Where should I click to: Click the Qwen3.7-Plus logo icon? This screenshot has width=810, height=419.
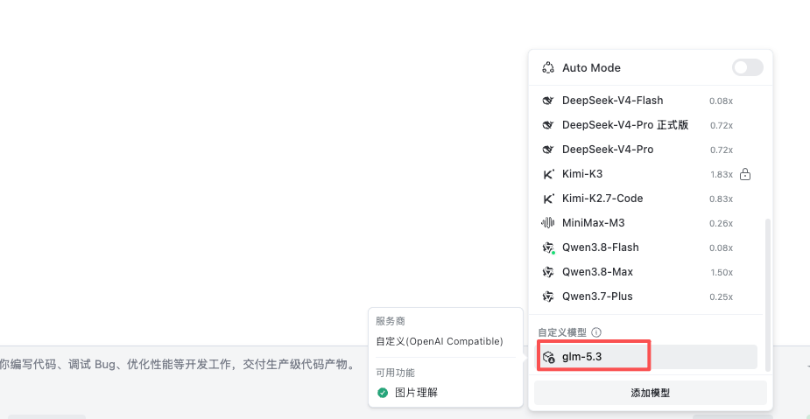pos(547,297)
